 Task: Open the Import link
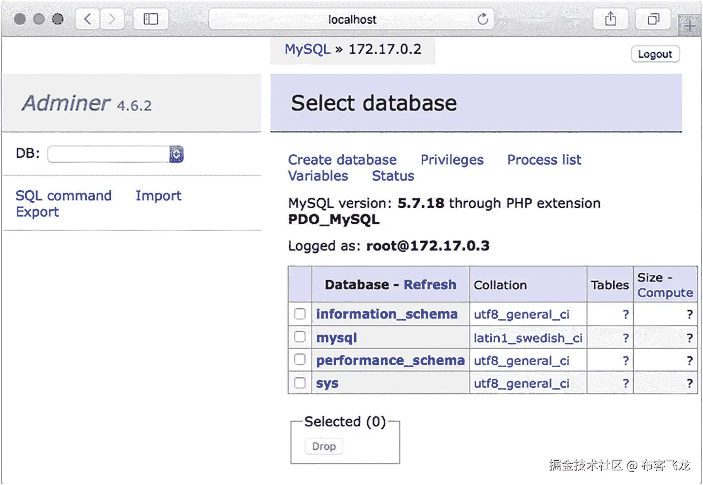pos(158,196)
